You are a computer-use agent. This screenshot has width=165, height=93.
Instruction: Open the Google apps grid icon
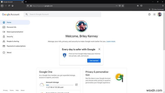154,14
